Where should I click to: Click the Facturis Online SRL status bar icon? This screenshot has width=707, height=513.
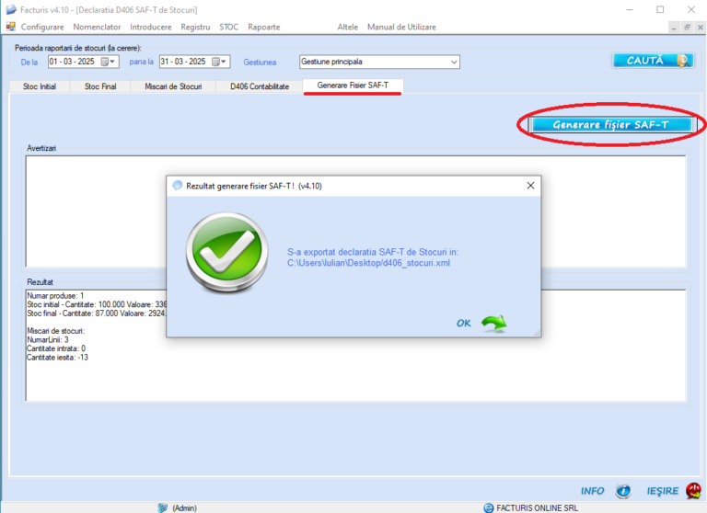[x=488, y=507]
